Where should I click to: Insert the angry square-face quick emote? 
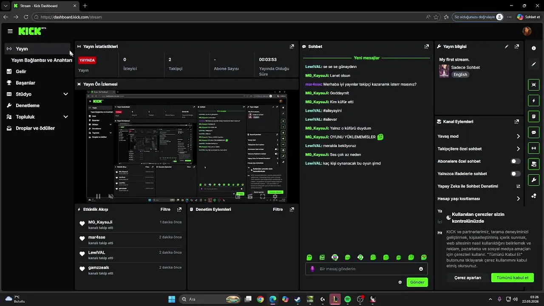coord(322,257)
